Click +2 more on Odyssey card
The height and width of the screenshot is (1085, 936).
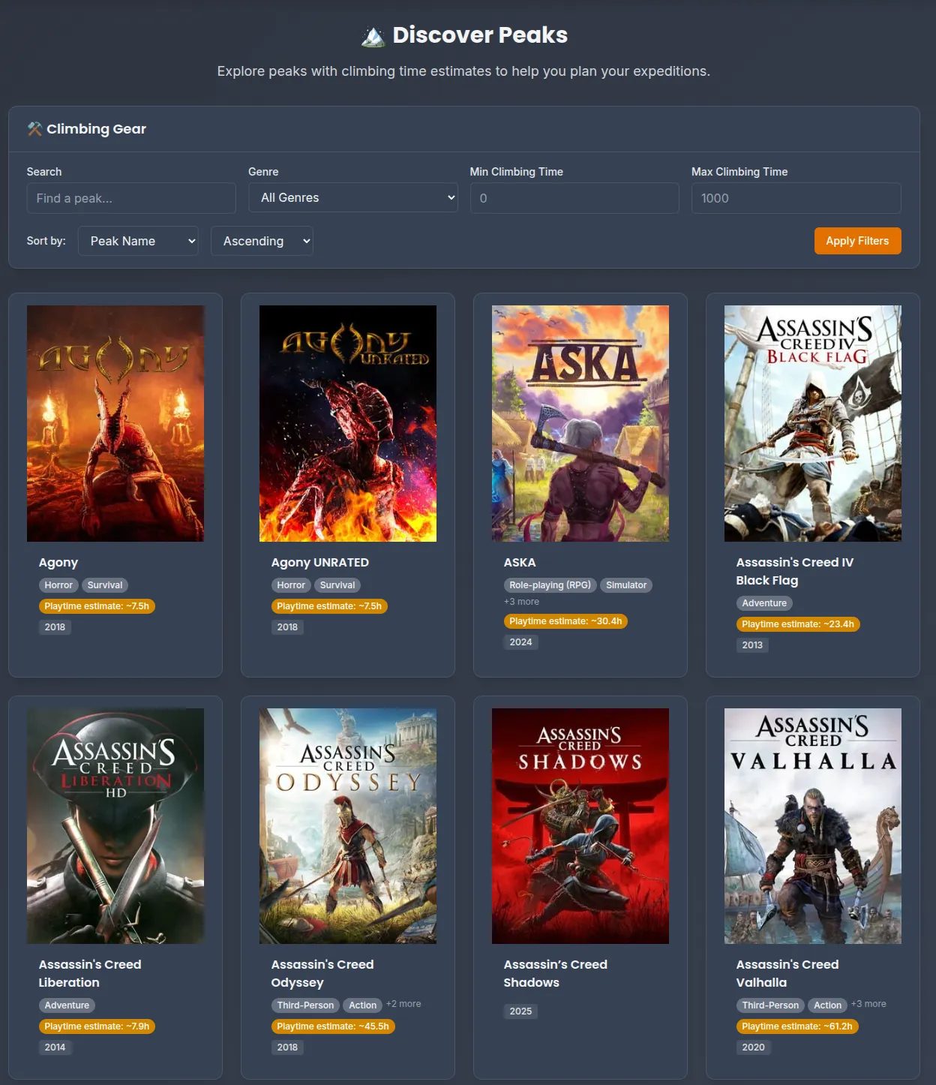403,1004
